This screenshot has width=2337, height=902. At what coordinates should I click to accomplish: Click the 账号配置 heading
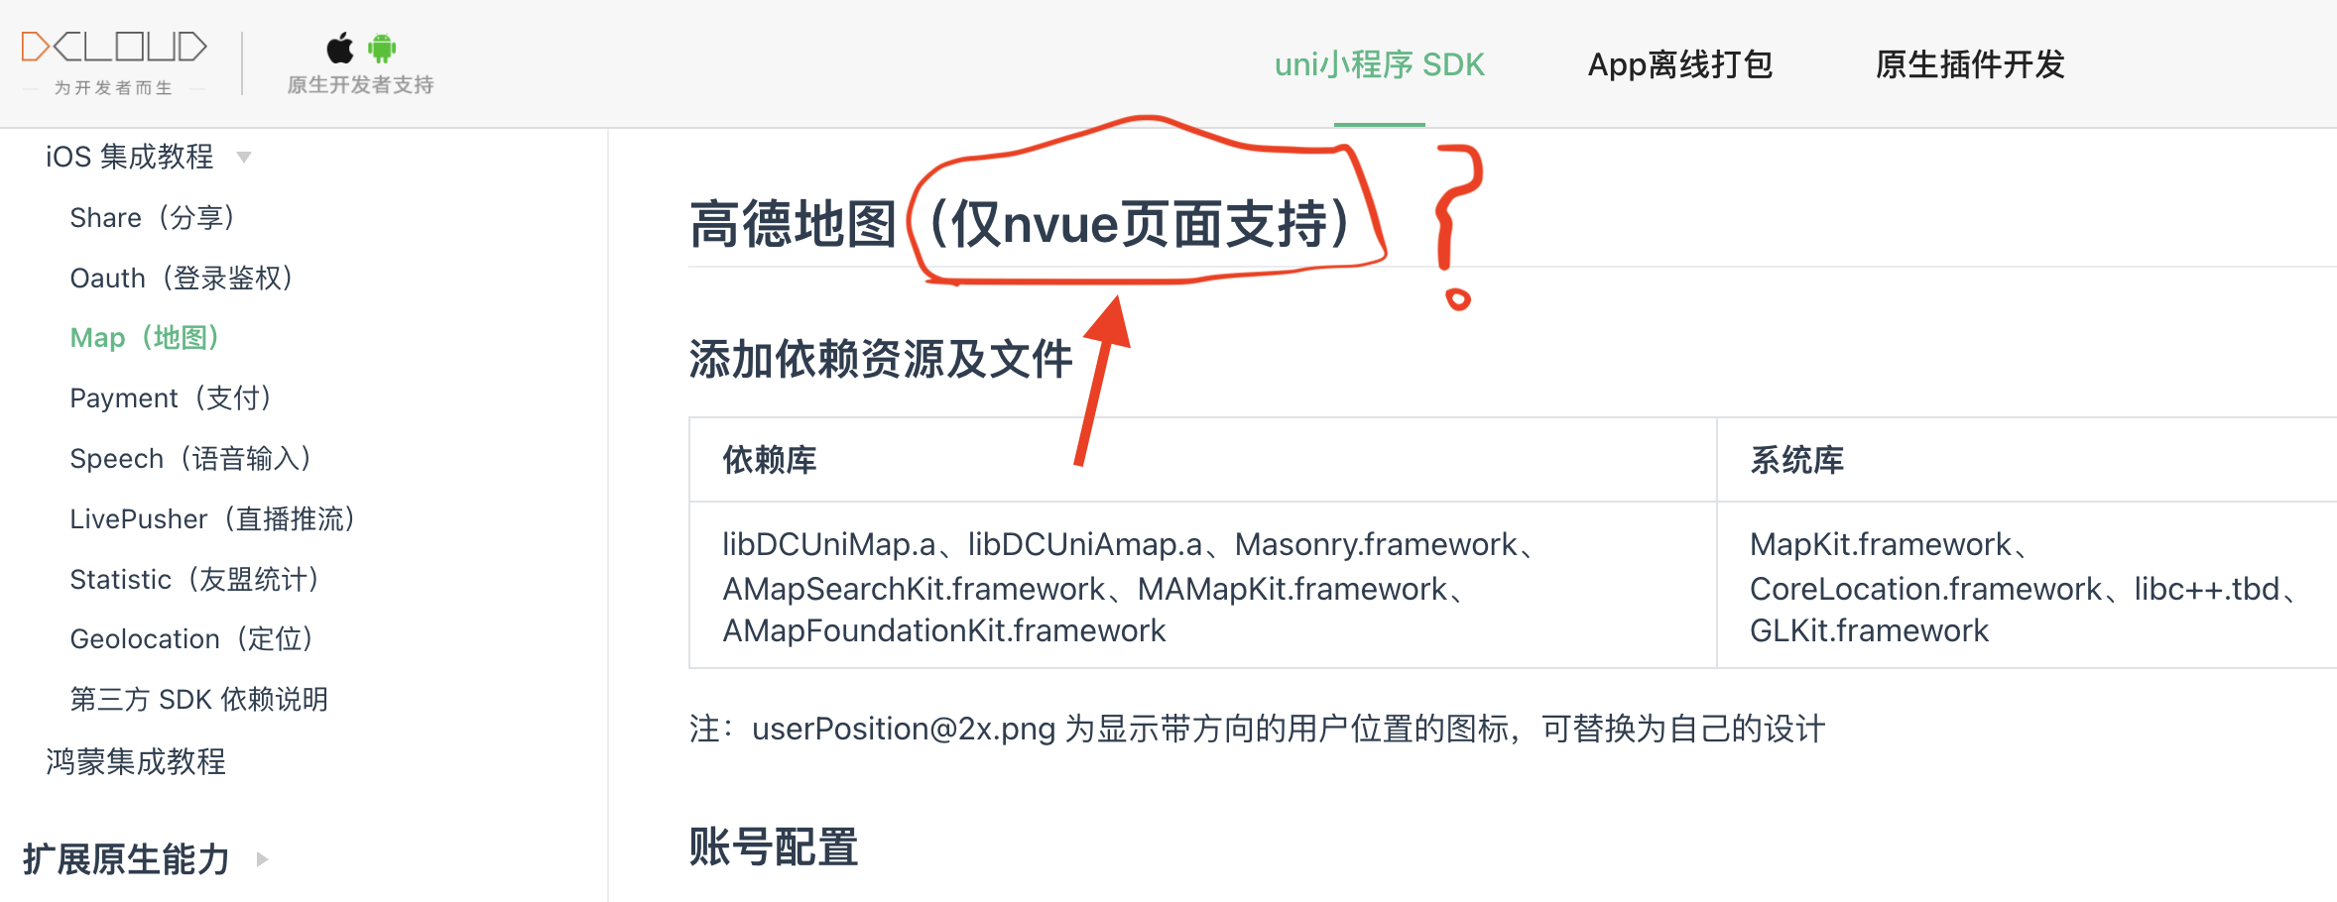774,847
